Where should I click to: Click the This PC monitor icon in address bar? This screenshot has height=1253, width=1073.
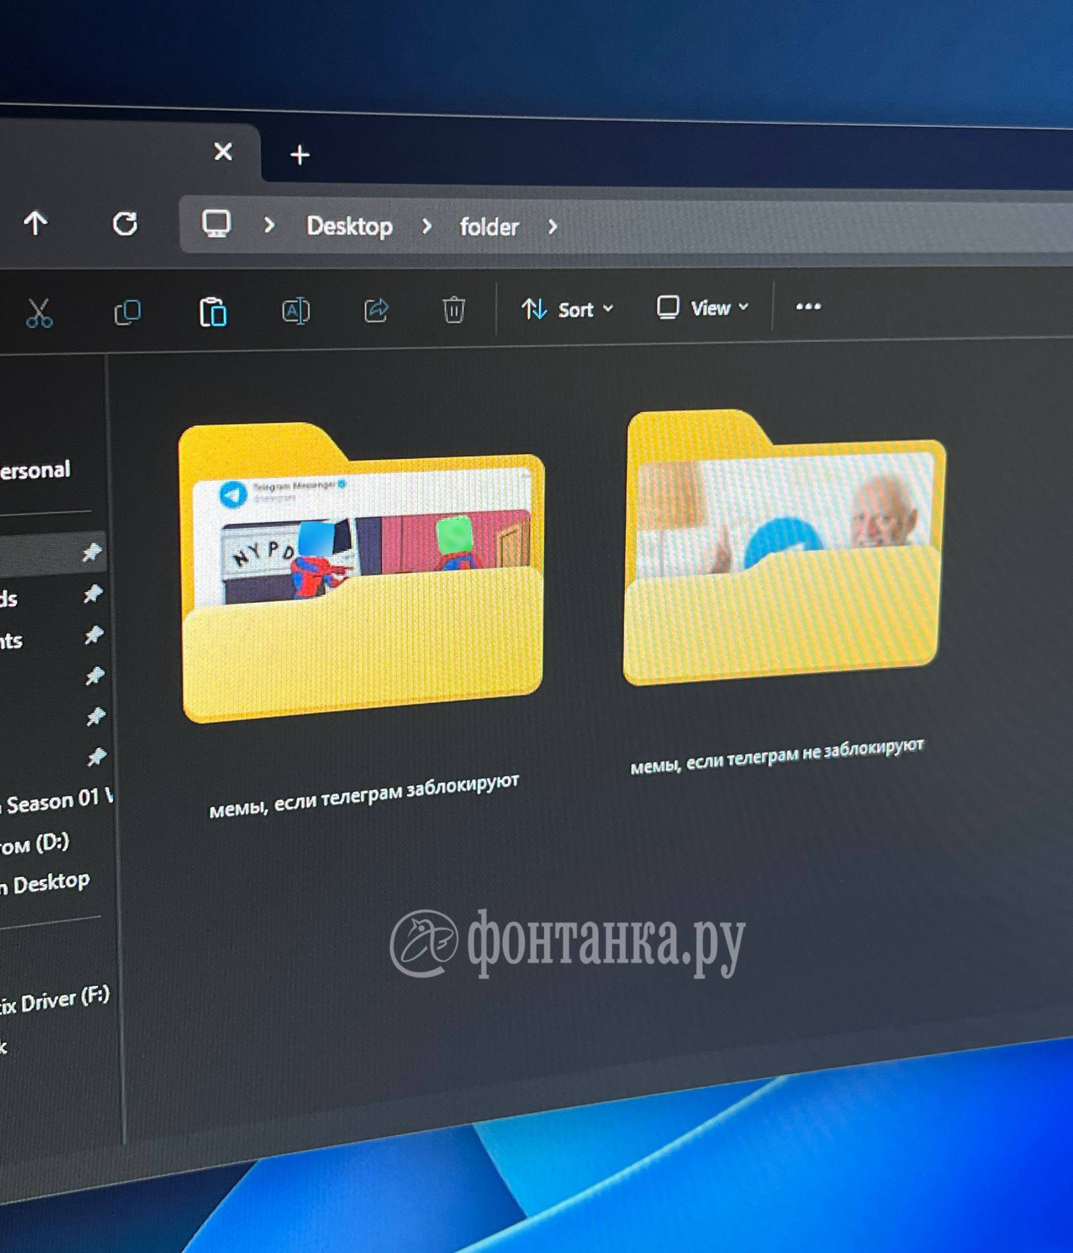[x=216, y=224]
